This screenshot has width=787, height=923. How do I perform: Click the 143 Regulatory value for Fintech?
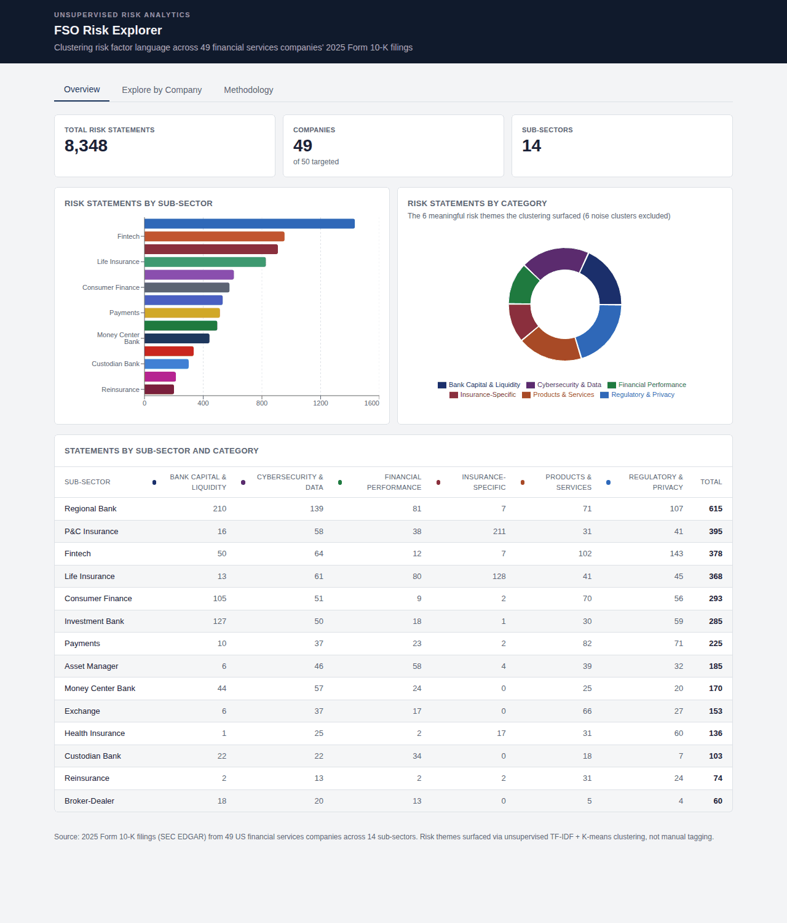pyautogui.click(x=676, y=554)
